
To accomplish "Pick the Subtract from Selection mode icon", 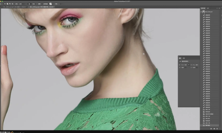I will (10, 4).
